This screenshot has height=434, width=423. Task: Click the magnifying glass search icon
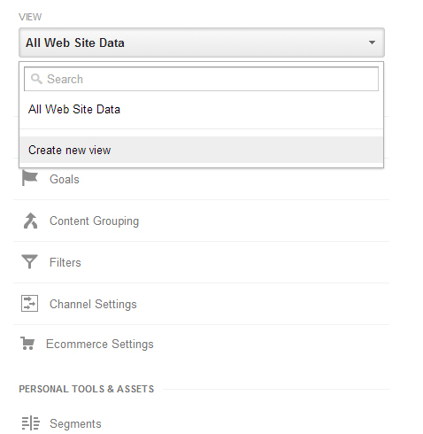pyautogui.click(x=36, y=79)
